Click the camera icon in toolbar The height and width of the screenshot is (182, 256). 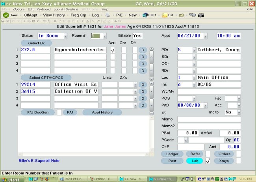point(201,15)
